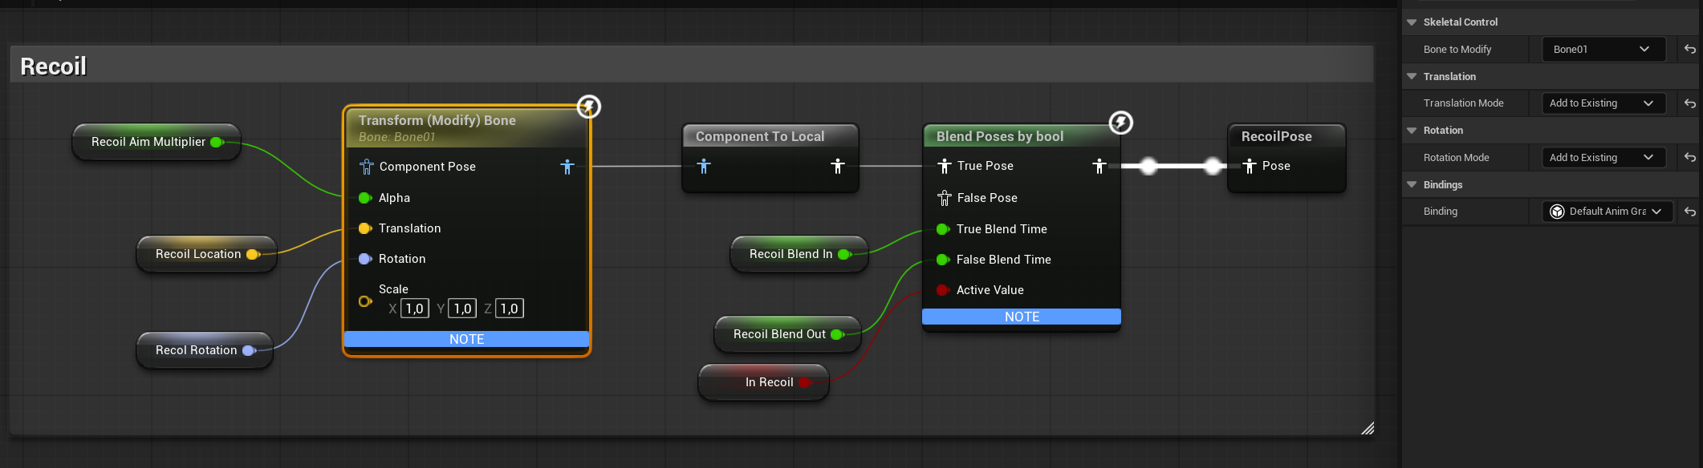This screenshot has width=1703, height=468.
Task: Click the green Alpha input pin
Action: tap(365, 198)
